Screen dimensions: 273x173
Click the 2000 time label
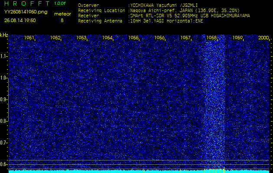point(263,38)
